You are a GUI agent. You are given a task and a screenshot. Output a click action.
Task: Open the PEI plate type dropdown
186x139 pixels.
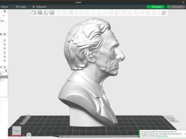(3, 21)
